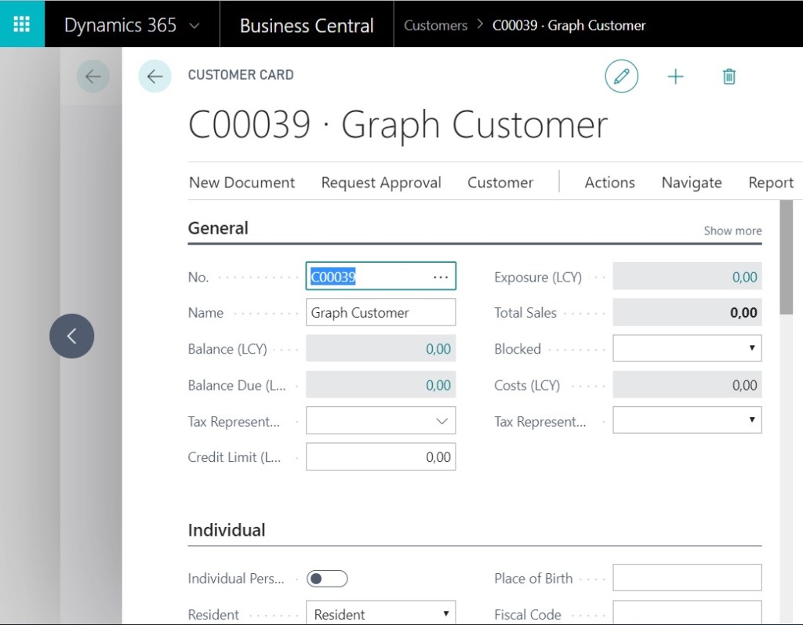This screenshot has width=803, height=625.
Task: Open Exposure (LCY) value 0,00
Action: click(744, 277)
